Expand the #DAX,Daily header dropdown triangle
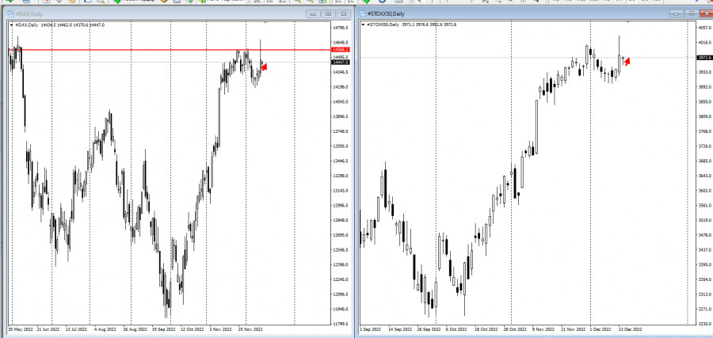 tap(10, 25)
